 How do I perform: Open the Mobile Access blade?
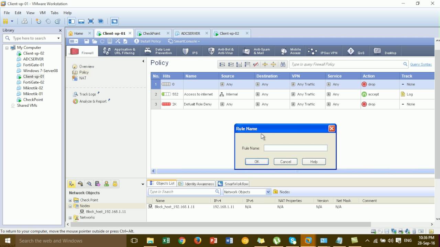(290, 51)
